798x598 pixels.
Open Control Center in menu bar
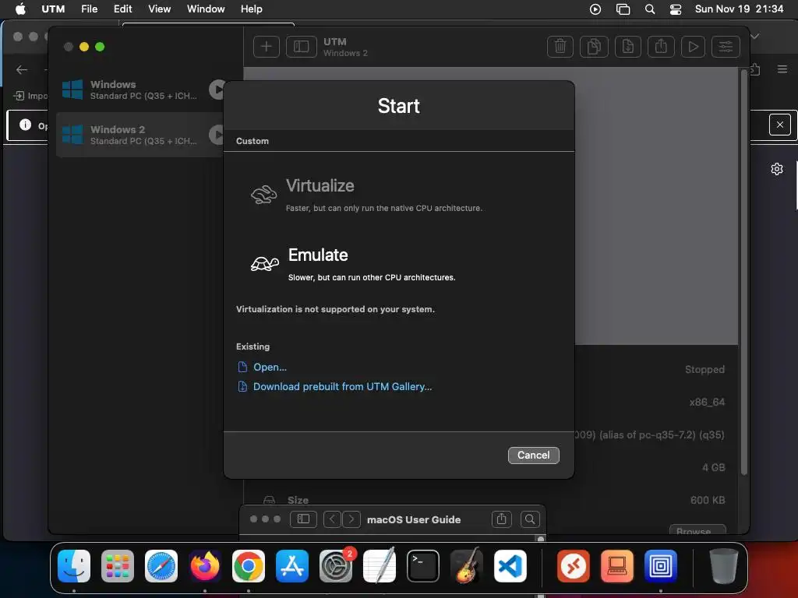[676, 9]
